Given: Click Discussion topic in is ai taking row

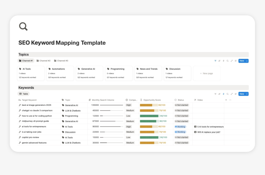Looking at the screenshot, I should [70, 132].
